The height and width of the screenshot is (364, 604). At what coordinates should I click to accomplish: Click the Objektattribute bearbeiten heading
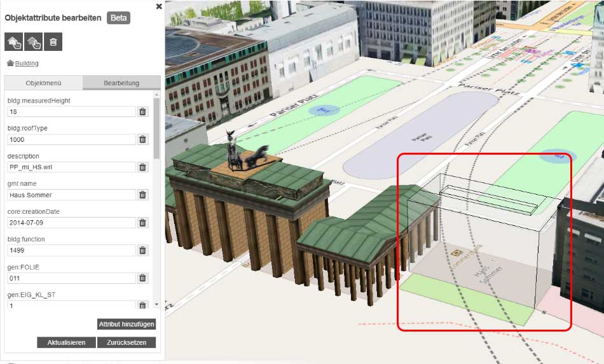[53, 18]
